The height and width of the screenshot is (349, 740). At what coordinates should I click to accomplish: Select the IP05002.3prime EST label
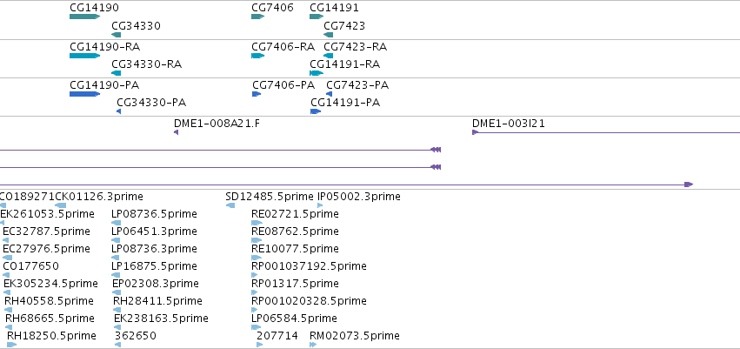pos(359,197)
